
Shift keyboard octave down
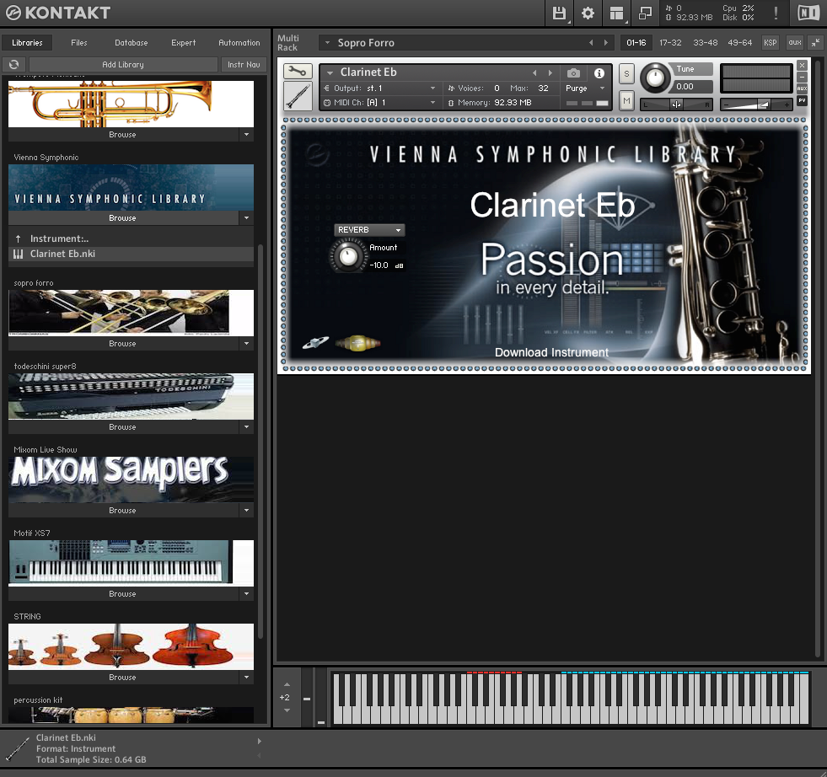pos(287,710)
